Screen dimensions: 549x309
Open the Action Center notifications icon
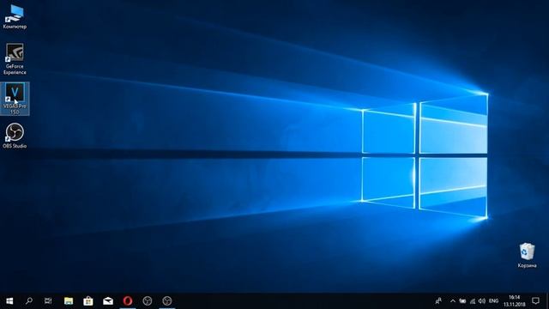(x=535, y=301)
